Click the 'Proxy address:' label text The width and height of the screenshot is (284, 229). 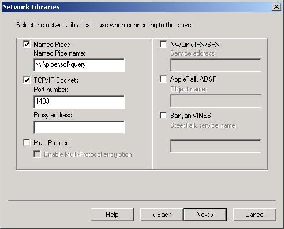[53, 115]
